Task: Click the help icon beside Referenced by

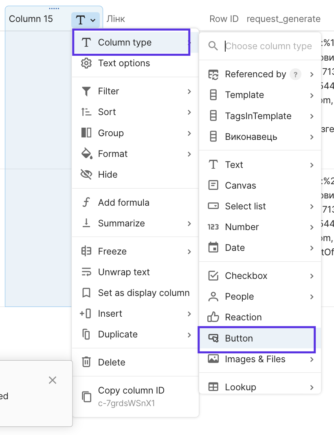Action: point(295,74)
